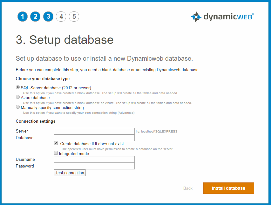Choose the Azure database option
This screenshot has height=205, width=271.
(x=18, y=98)
